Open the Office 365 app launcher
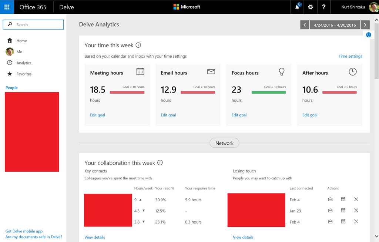Image resolution: width=379 pixels, height=242 pixels. coord(7,7)
